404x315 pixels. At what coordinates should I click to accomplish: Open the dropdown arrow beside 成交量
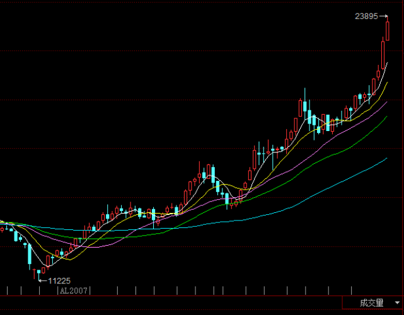click(x=396, y=303)
